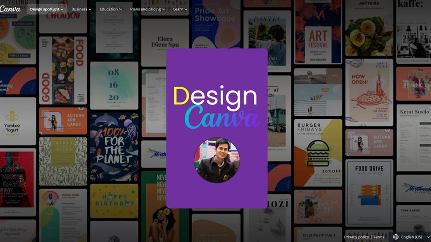Open the Aaron Loeb resume template

(x=63, y=215)
